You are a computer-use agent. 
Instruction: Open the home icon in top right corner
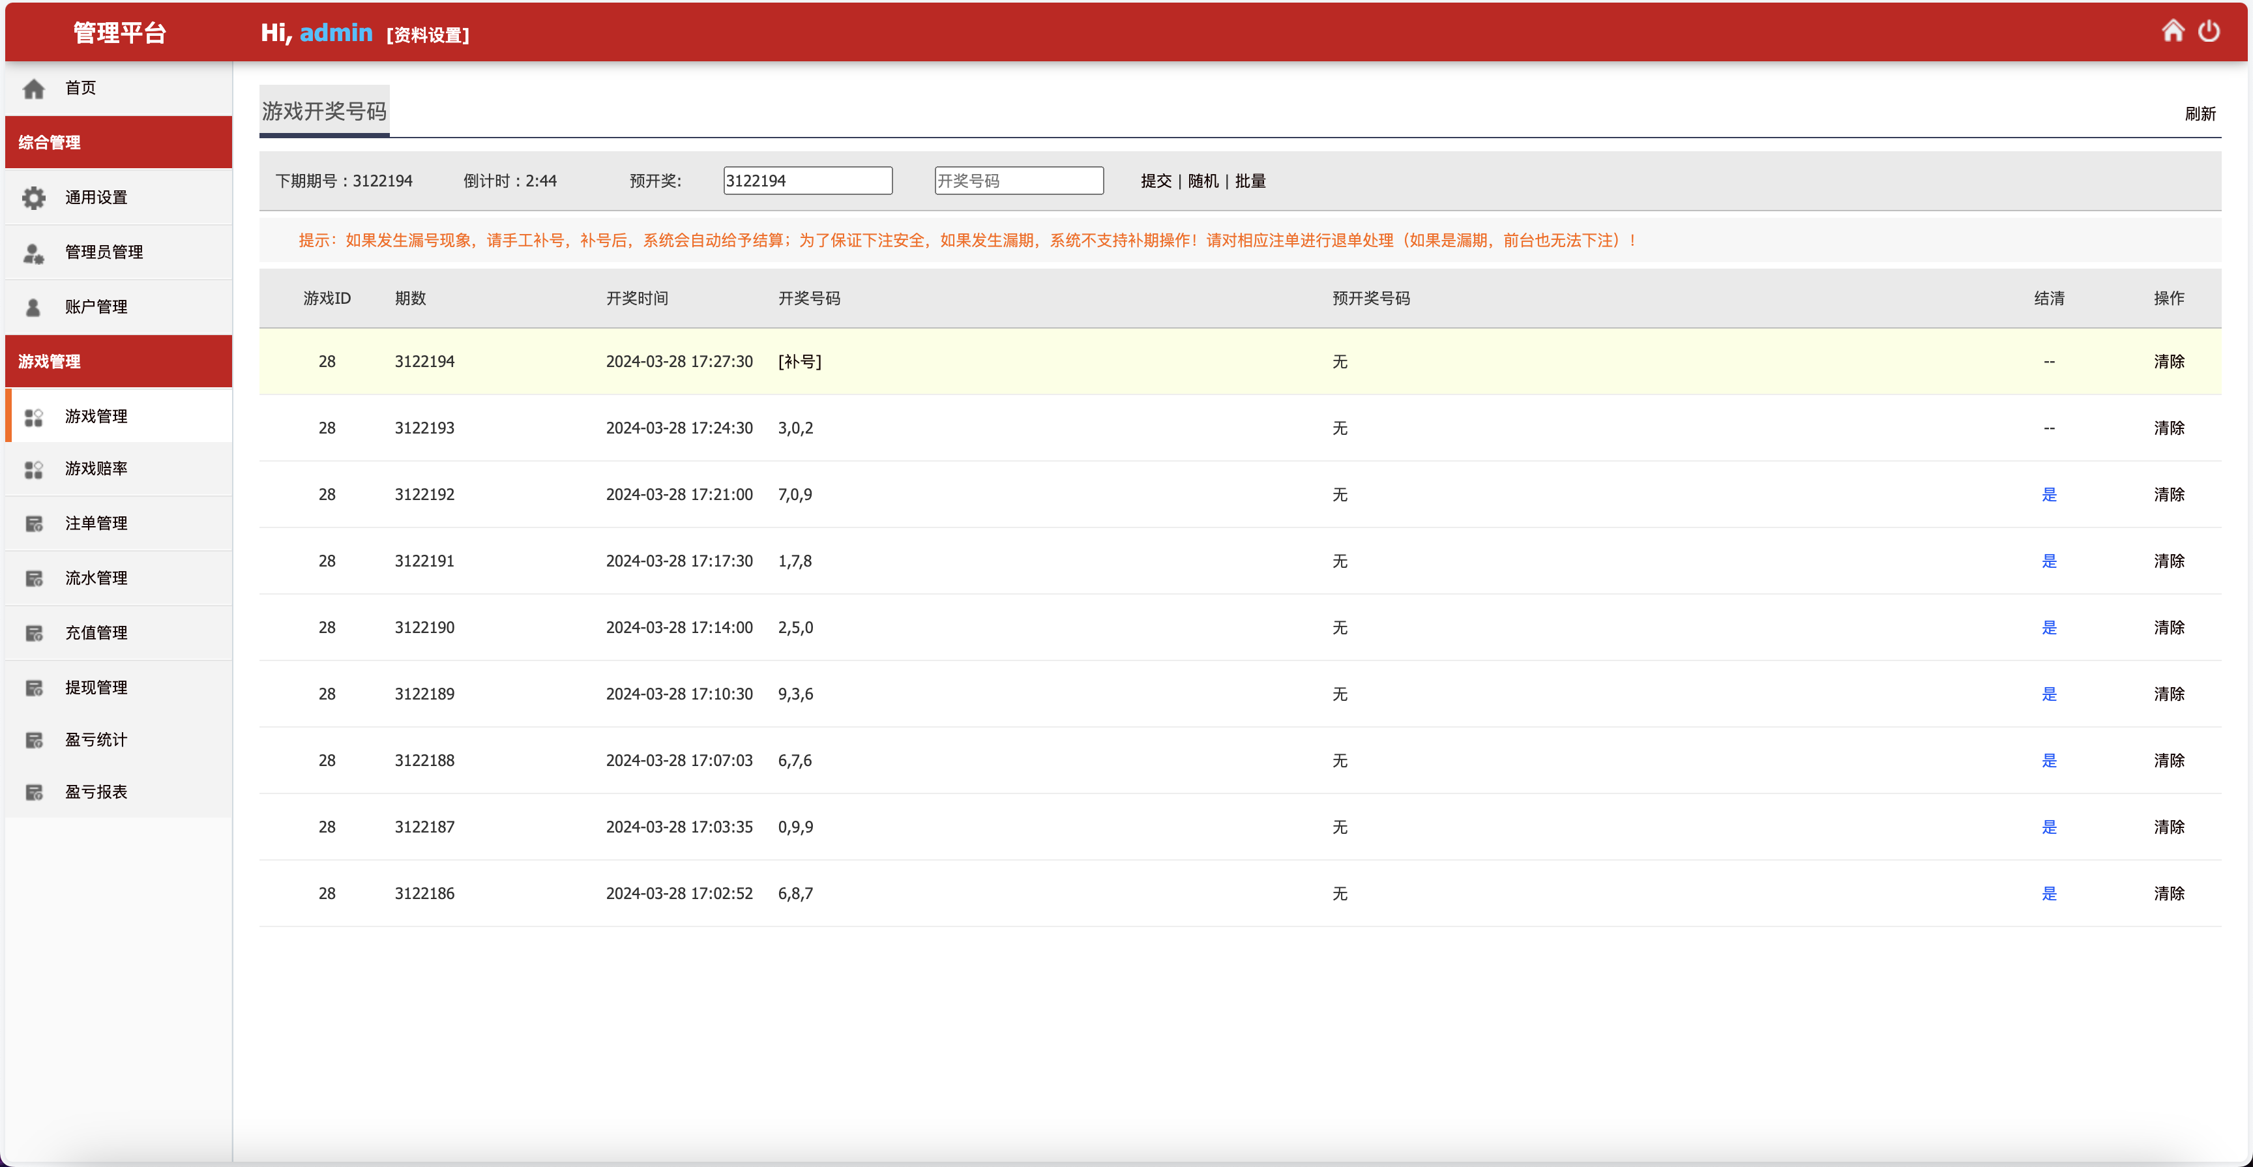point(2173,31)
